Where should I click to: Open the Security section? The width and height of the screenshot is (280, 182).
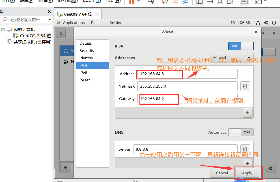(x=92, y=51)
